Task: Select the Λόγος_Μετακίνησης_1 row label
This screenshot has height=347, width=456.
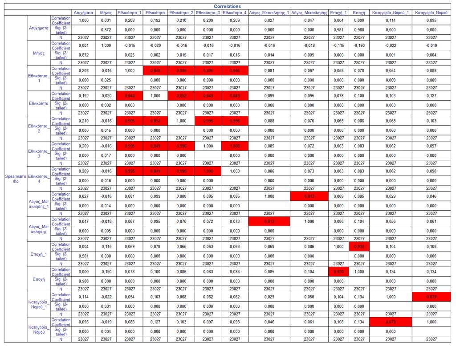Action: click(39, 204)
